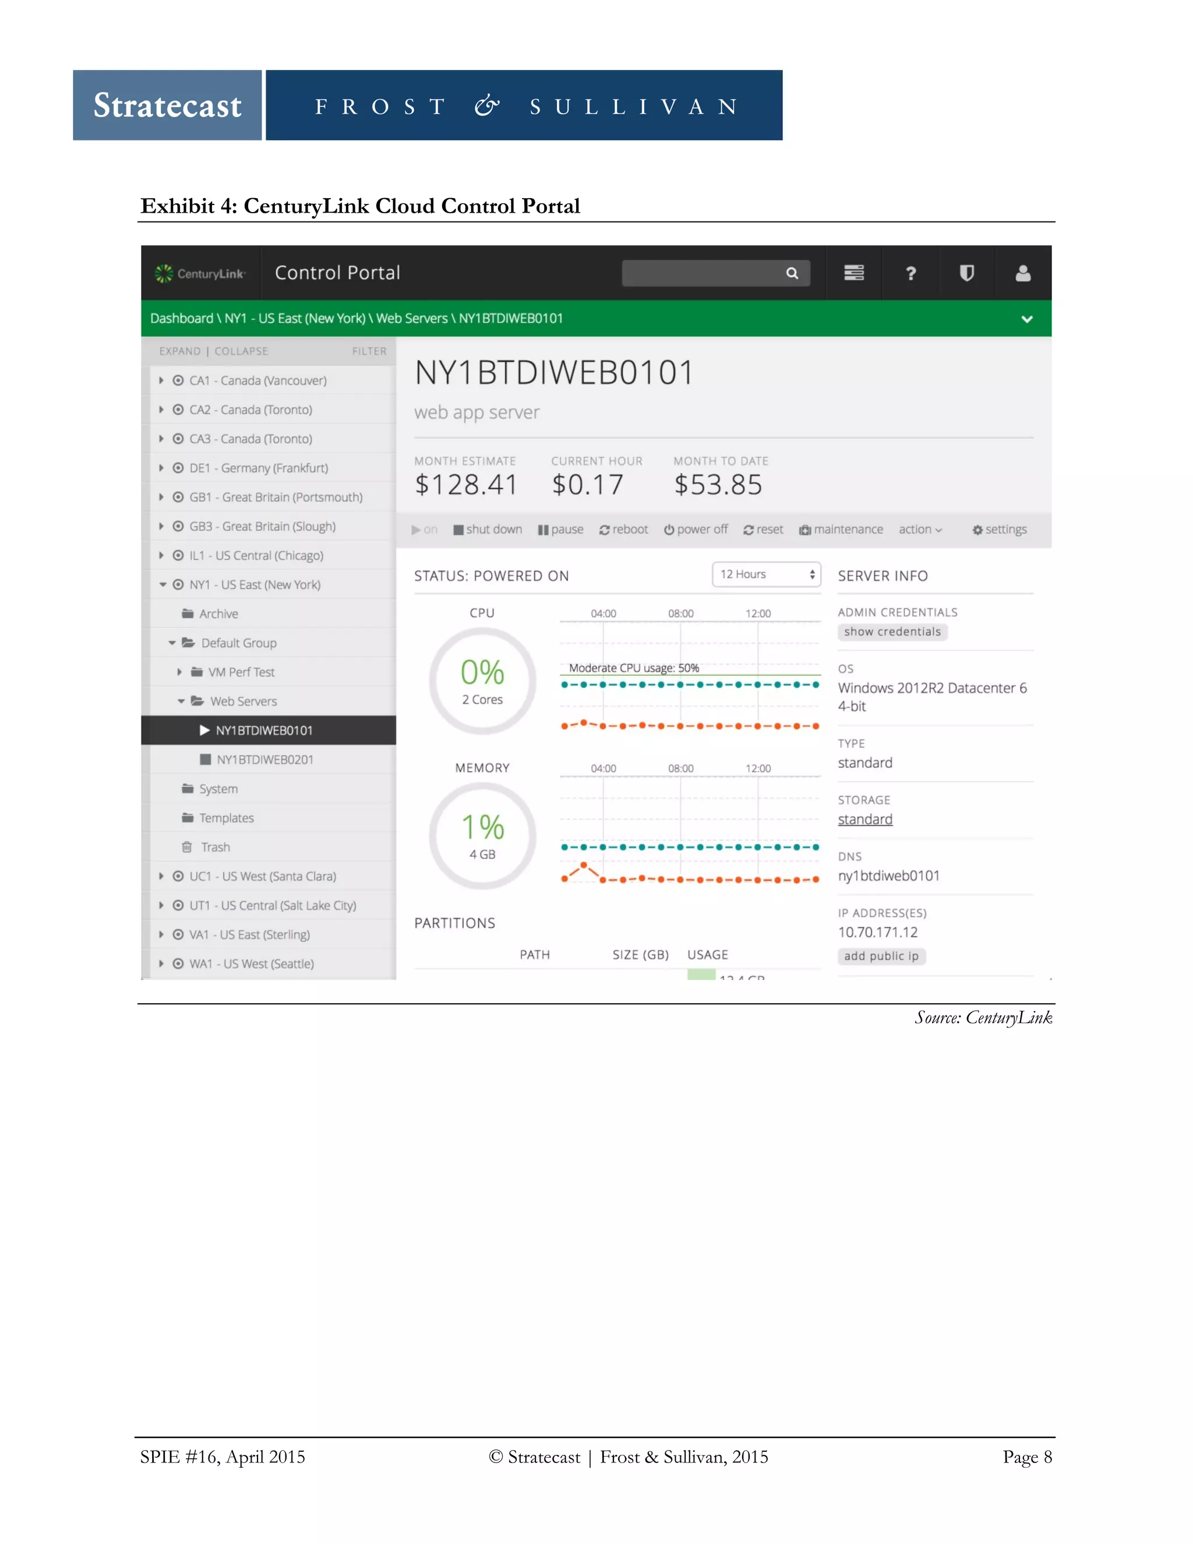
Task: Click the SIZE (GB) column header
Action: coord(640,955)
